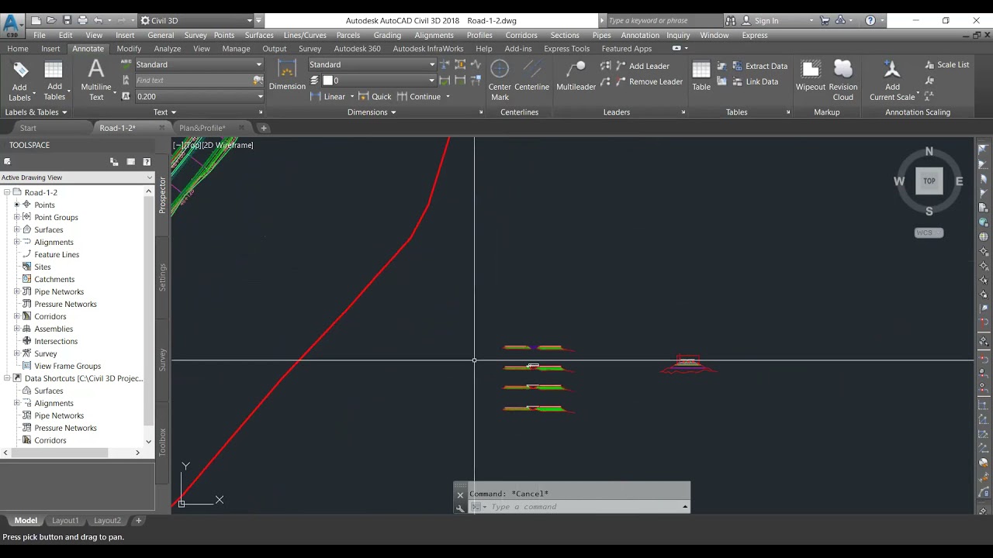Expand the Point Groups tree node
The height and width of the screenshot is (558, 993).
coord(16,217)
